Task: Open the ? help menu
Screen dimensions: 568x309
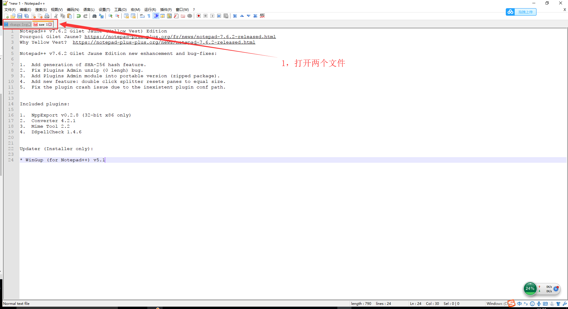Action: (194, 10)
